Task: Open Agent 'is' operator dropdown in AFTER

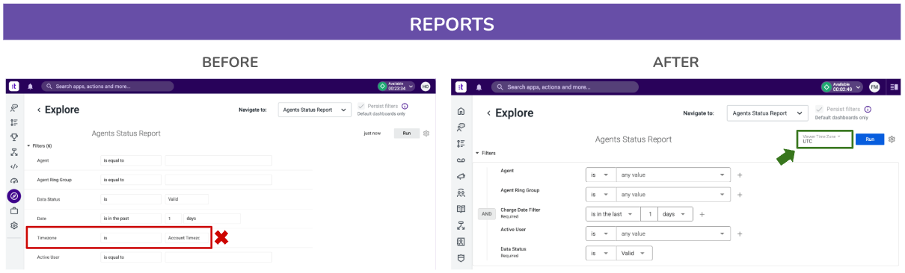Action: [x=600, y=175]
